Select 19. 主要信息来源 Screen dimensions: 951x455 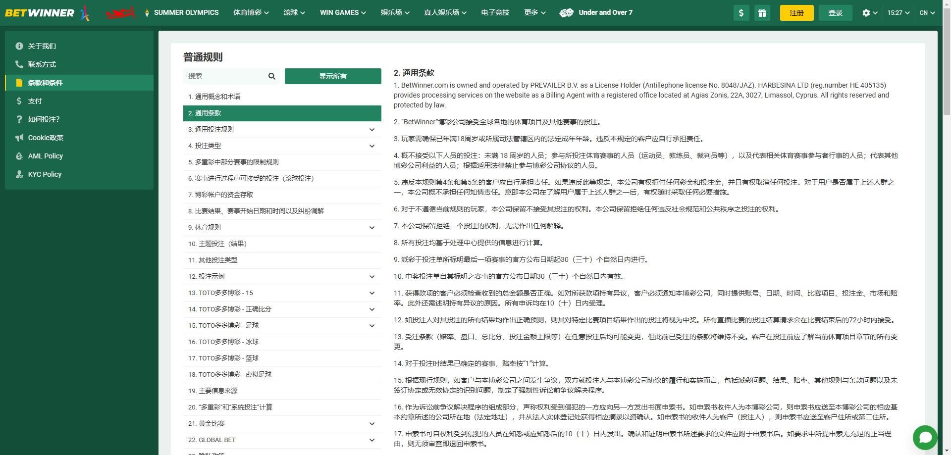click(x=282, y=391)
